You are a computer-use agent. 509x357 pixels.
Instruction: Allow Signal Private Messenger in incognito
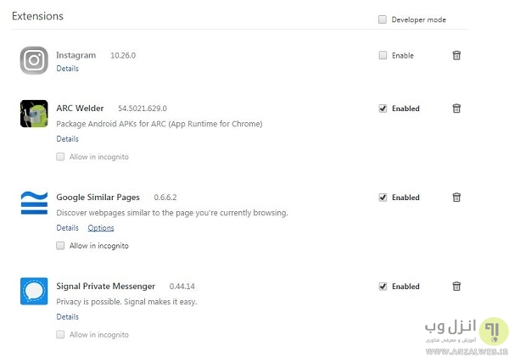60,335
